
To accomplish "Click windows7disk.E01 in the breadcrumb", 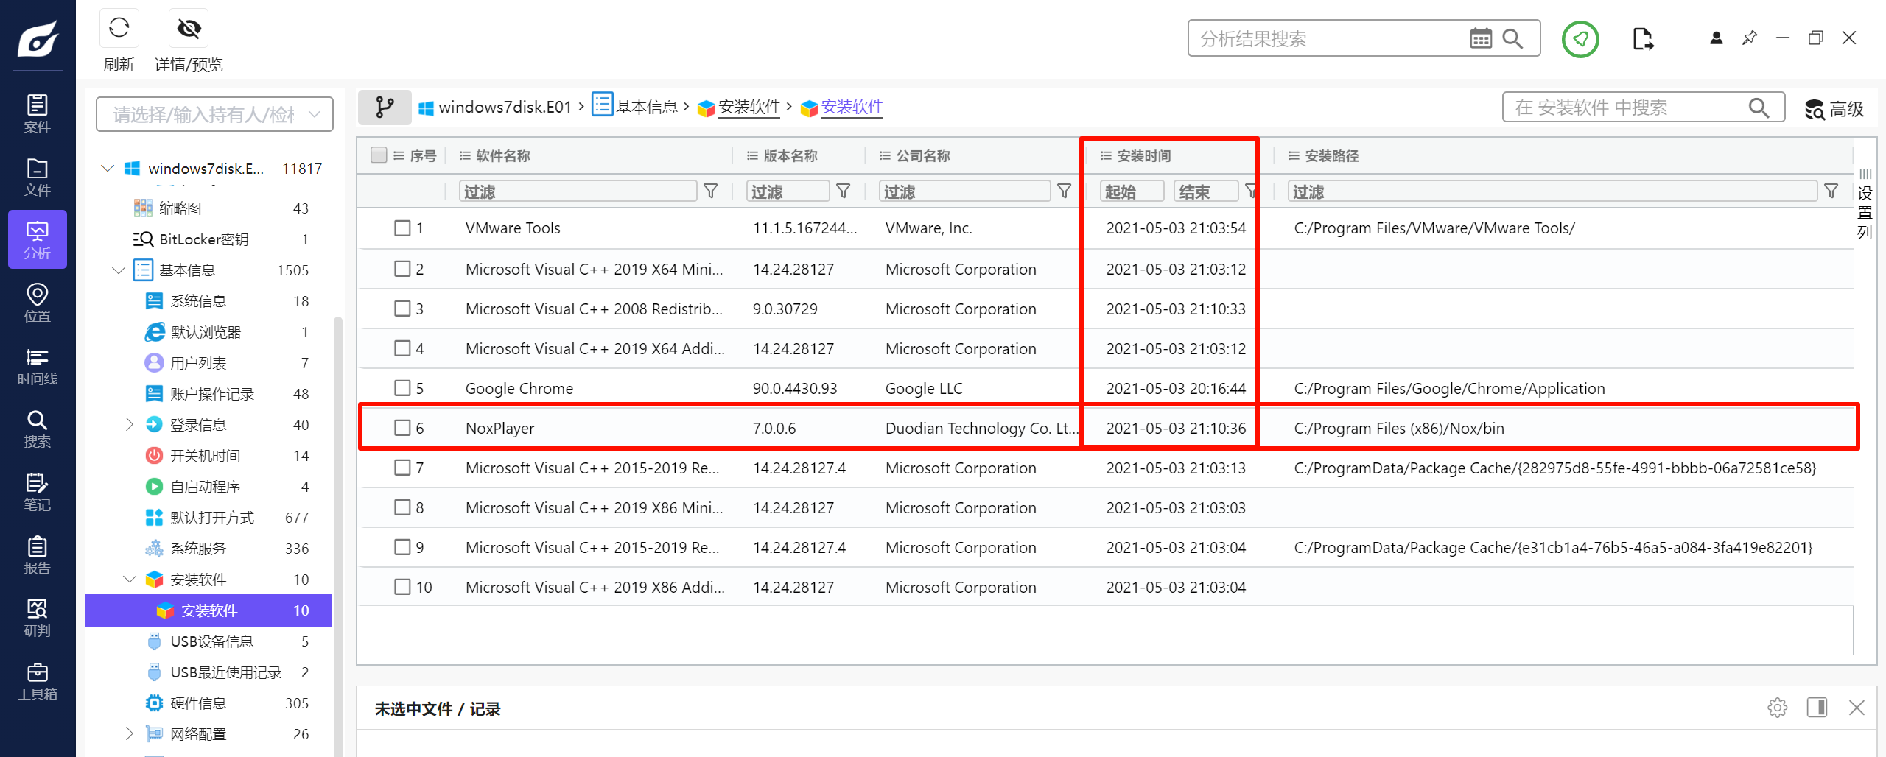I will click(505, 108).
